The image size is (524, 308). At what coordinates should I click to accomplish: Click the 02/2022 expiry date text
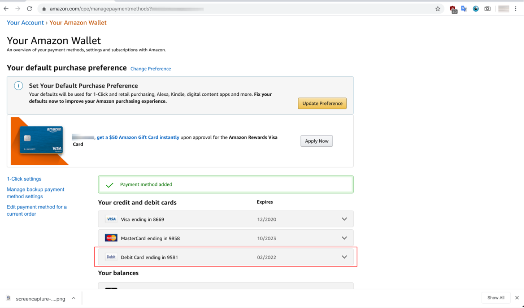pos(267,257)
